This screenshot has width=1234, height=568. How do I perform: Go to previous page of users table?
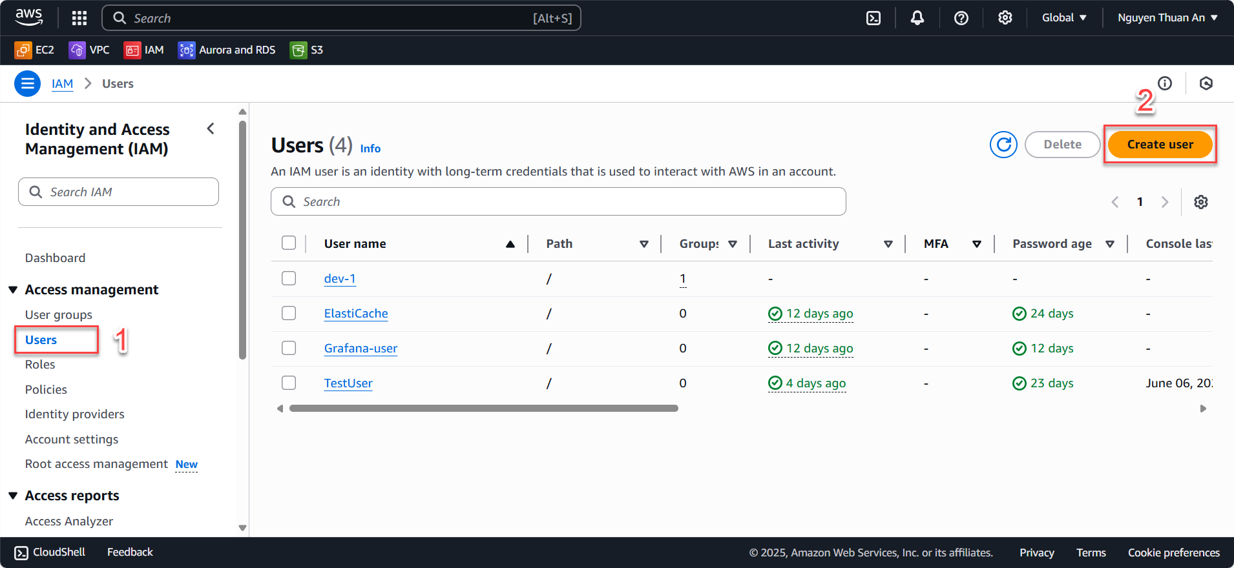(x=1115, y=202)
